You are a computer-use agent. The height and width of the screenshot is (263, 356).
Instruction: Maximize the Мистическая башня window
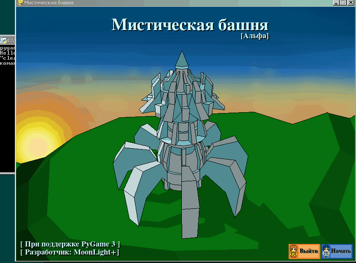click(x=344, y=3)
